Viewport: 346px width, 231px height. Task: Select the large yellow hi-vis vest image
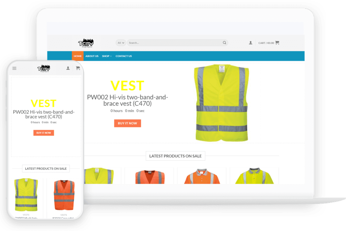[221, 103]
